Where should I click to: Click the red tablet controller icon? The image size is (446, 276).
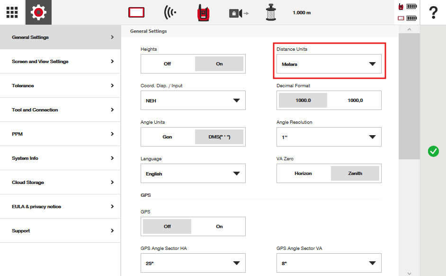[x=136, y=13]
